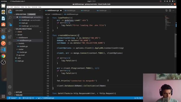Open the View menu
The image size is (181, 102).
pyautogui.click(x=22, y=7)
